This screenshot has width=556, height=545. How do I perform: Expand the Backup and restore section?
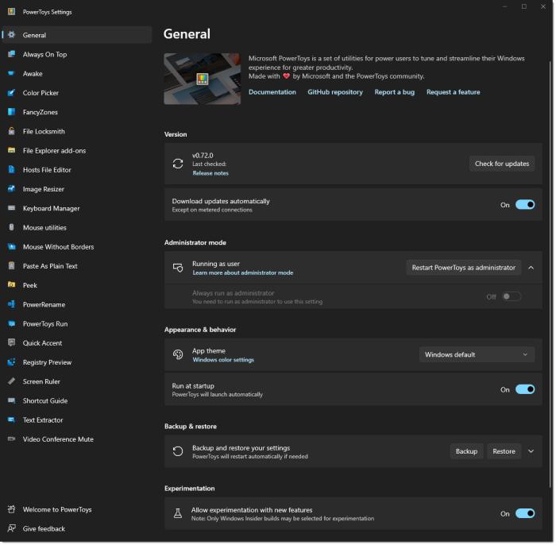point(531,451)
